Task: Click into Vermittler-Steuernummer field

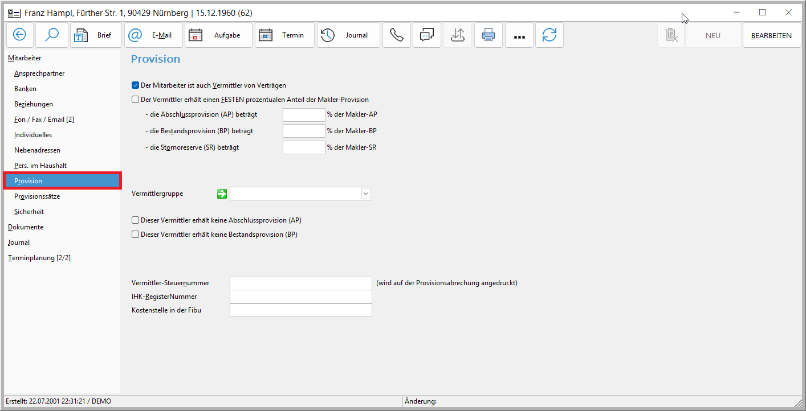Action: [x=300, y=283]
